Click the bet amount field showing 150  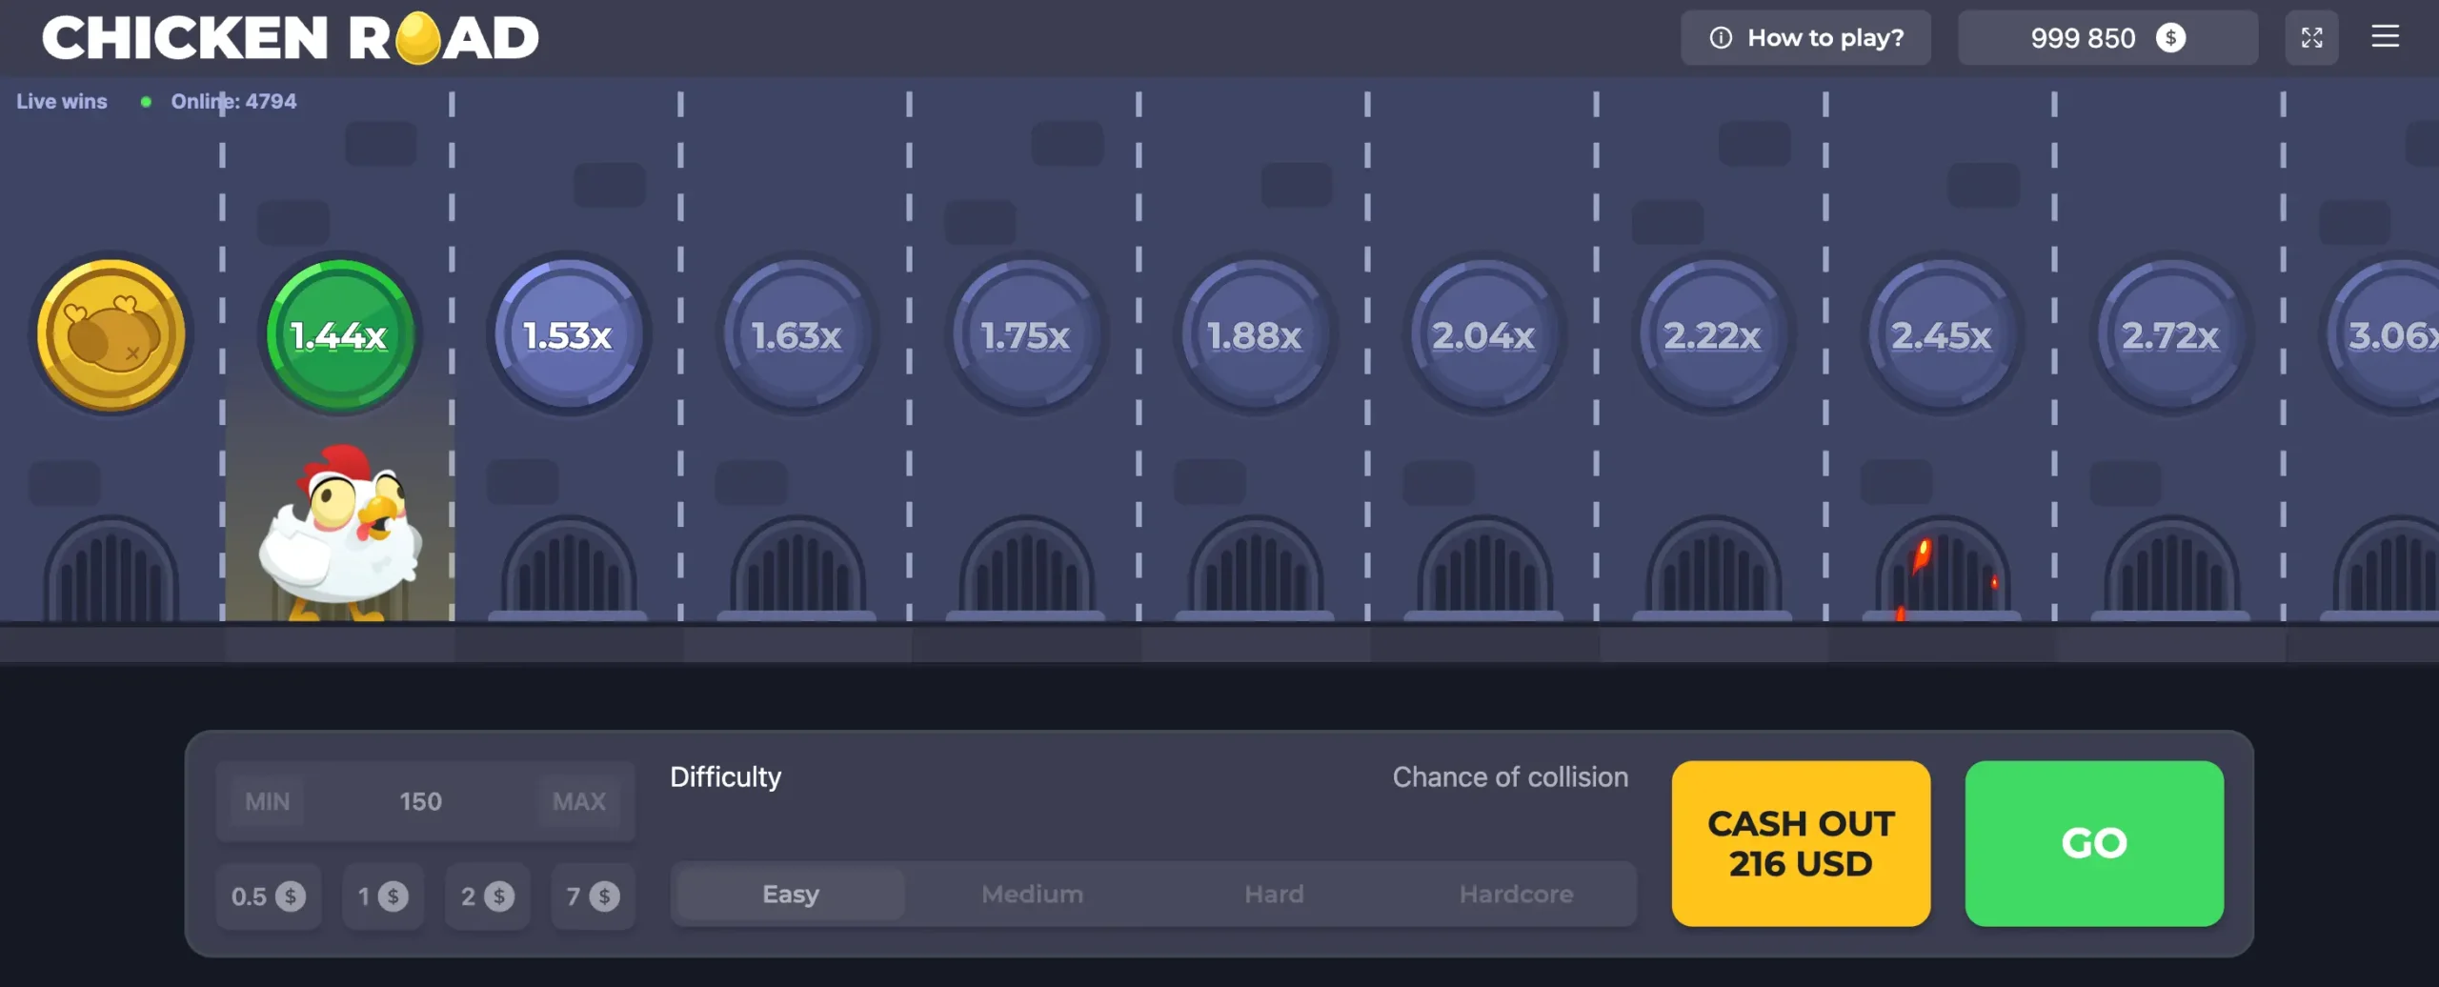coord(420,801)
